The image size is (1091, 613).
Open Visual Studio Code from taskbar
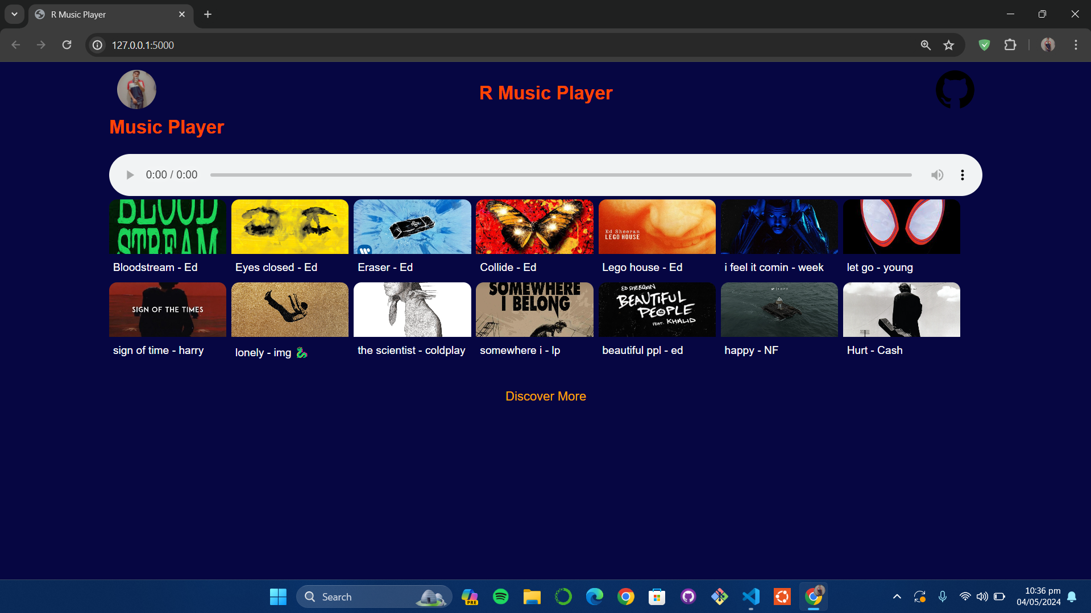(750, 597)
